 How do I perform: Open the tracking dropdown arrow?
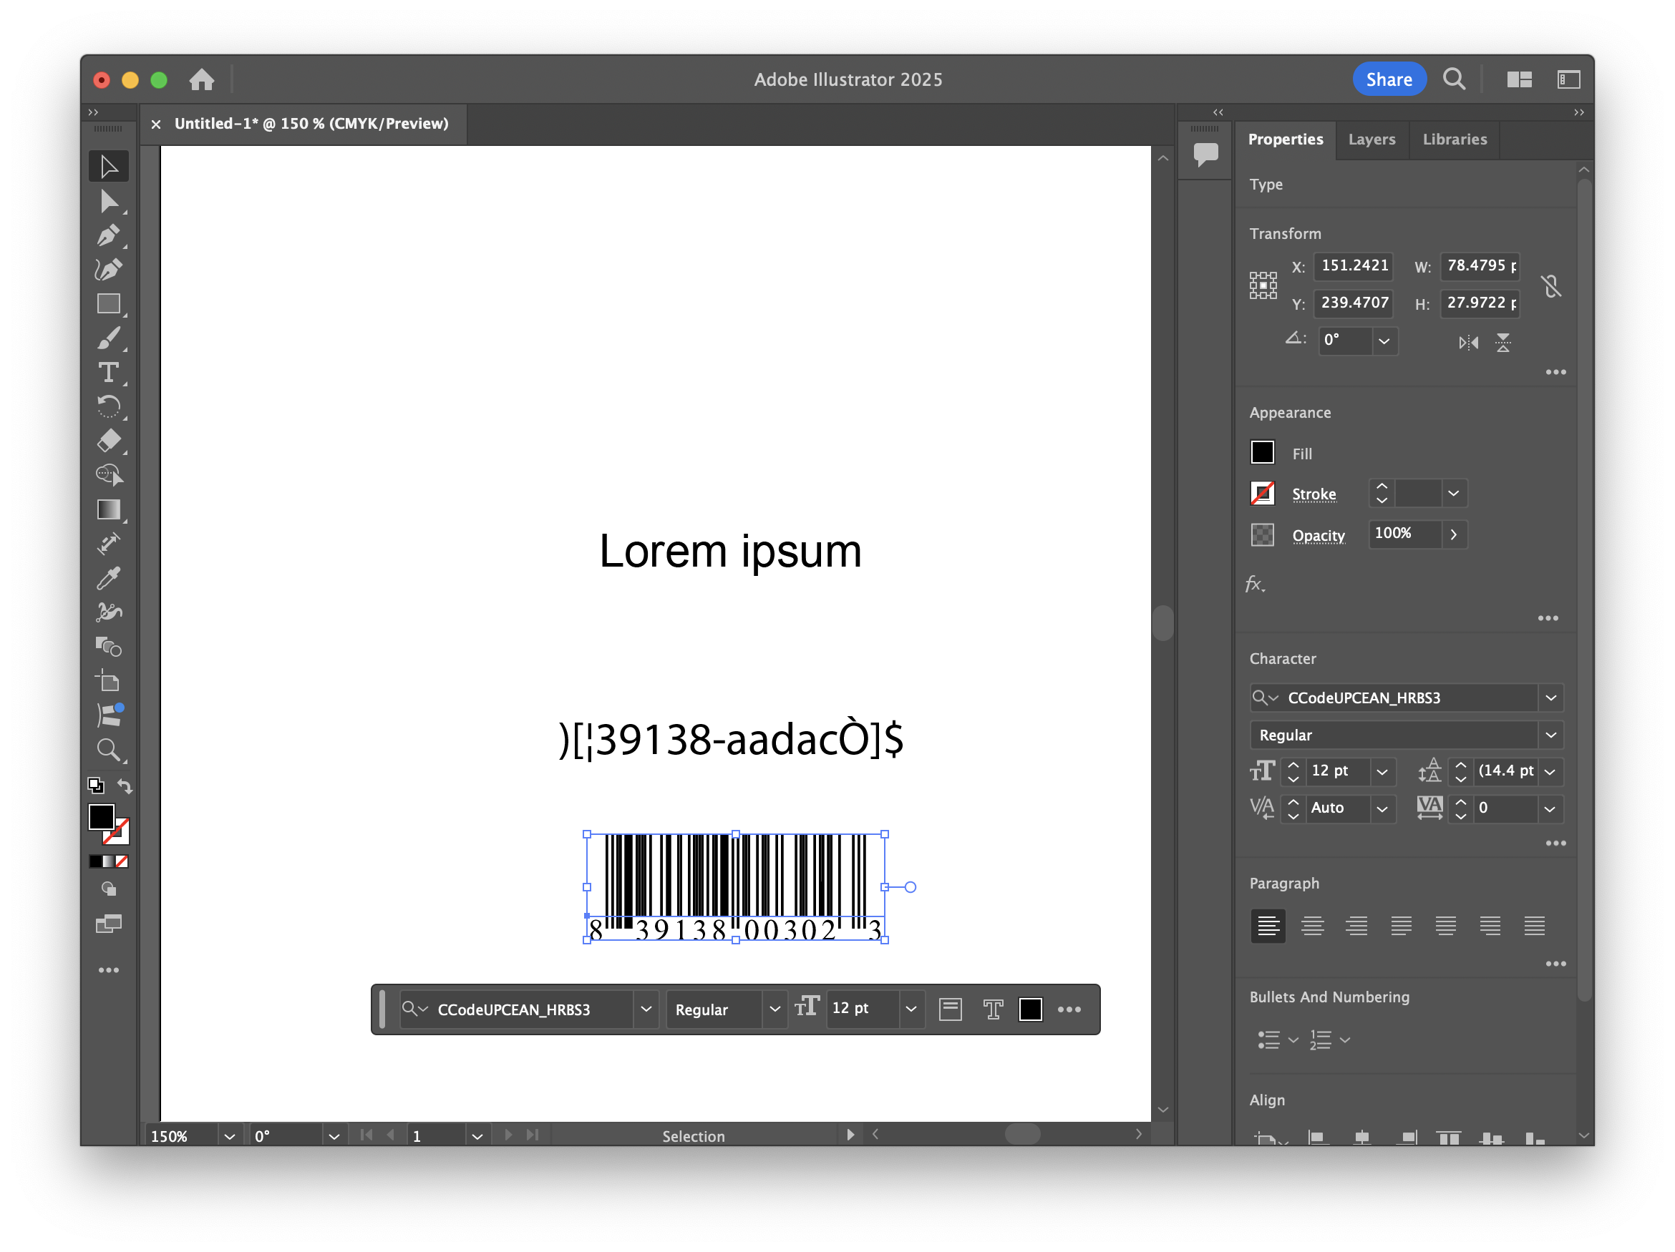[1550, 808]
